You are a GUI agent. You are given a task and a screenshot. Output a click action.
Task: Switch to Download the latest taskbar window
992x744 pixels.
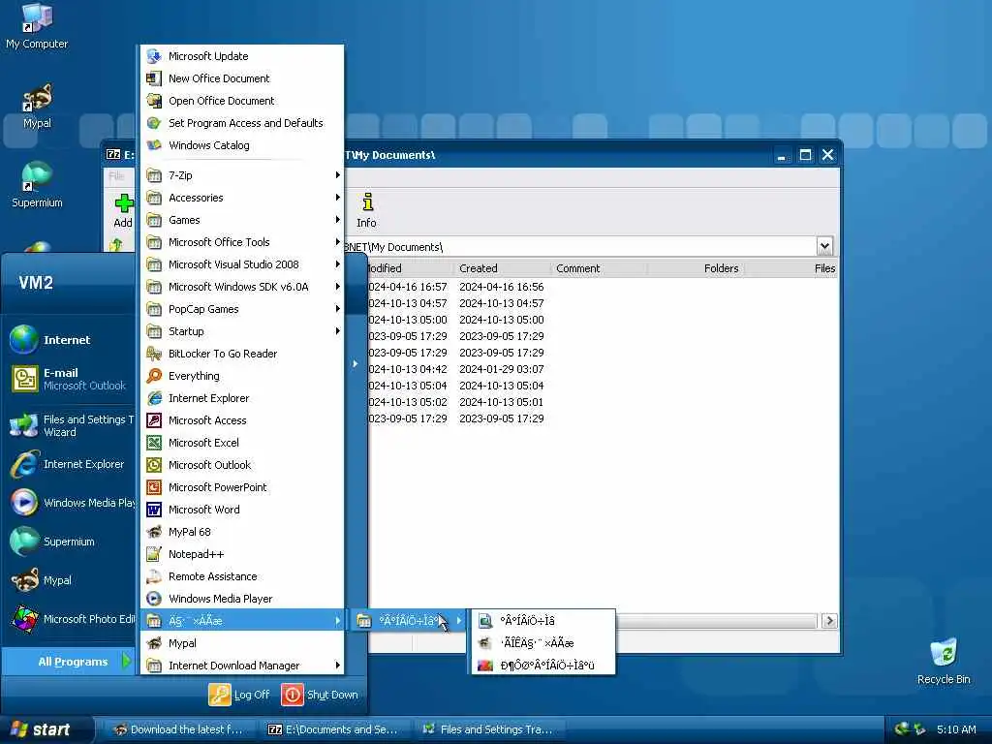[x=179, y=729]
